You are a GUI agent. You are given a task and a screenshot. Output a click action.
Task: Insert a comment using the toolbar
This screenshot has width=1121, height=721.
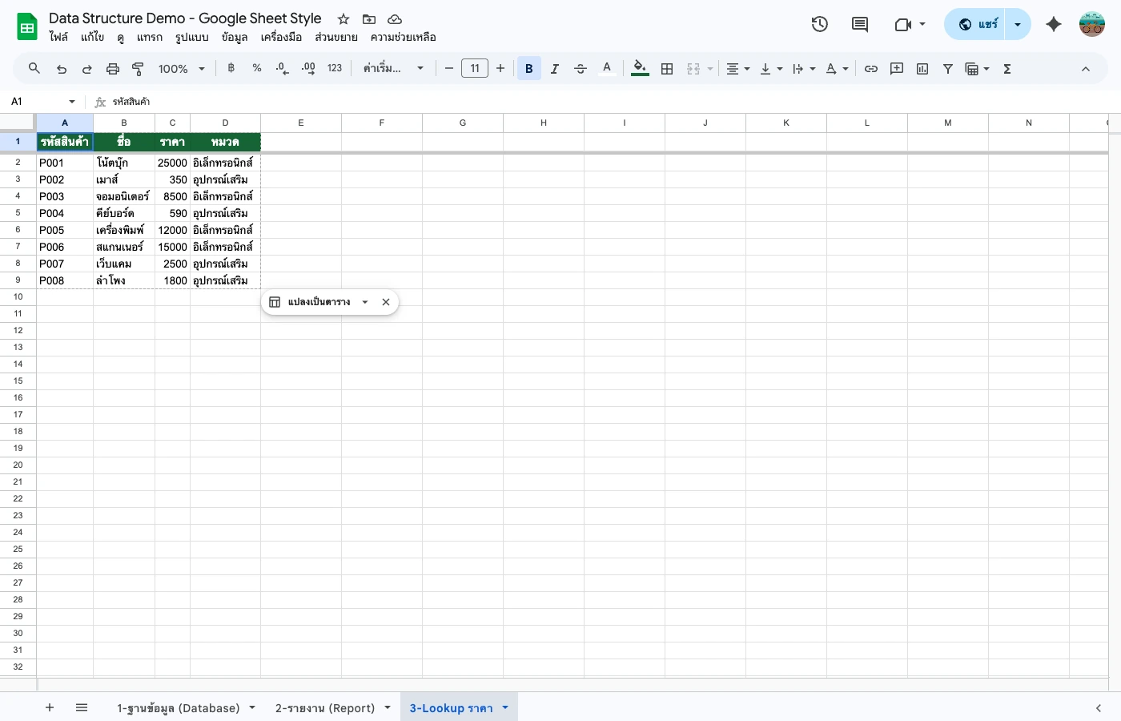pyautogui.click(x=896, y=68)
